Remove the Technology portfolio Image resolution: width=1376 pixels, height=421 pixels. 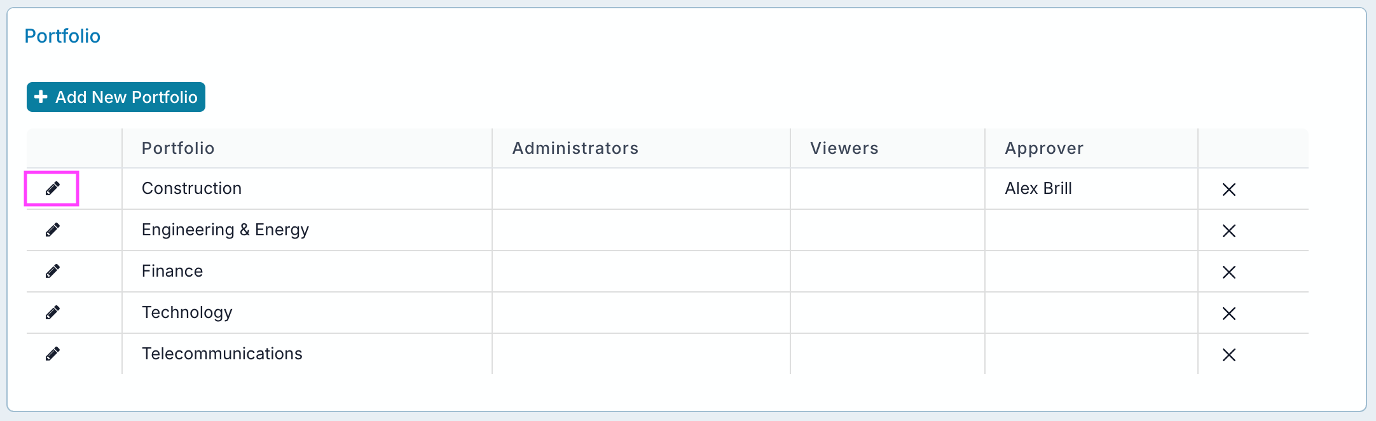pyautogui.click(x=1228, y=314)
